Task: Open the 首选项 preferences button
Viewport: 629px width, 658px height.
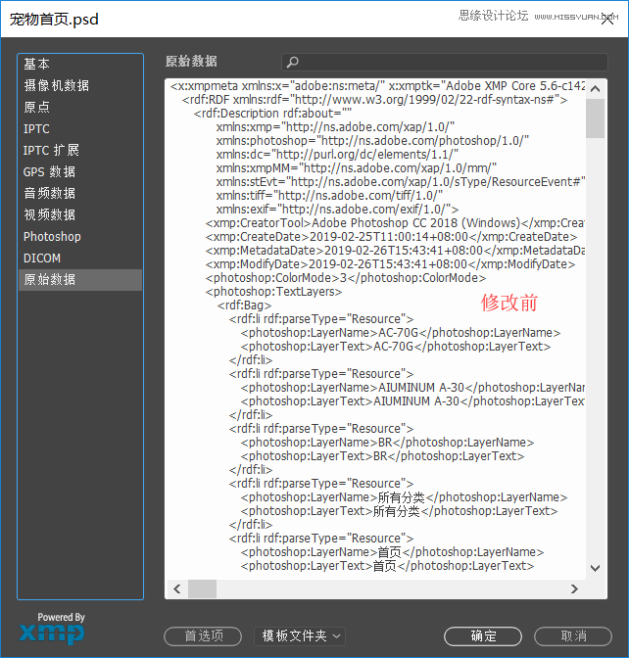Action: (x=203, y=636)
